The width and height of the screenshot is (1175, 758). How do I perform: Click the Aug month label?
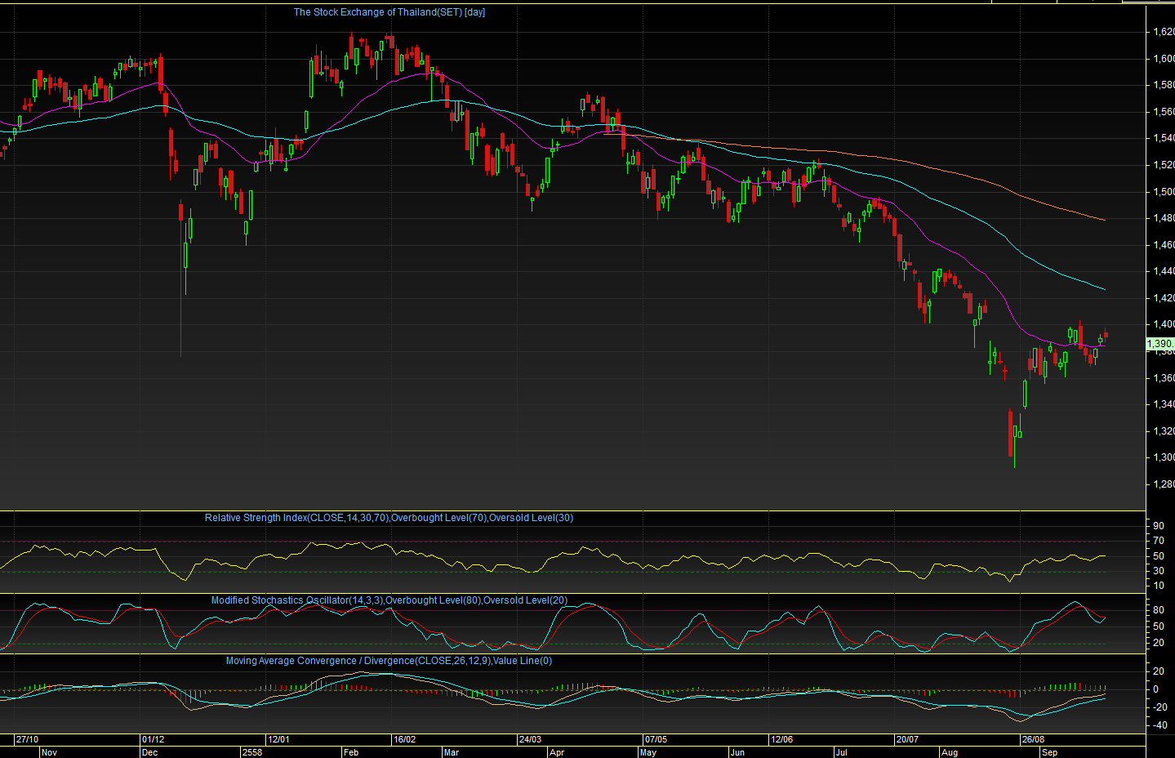coord(949,752)
